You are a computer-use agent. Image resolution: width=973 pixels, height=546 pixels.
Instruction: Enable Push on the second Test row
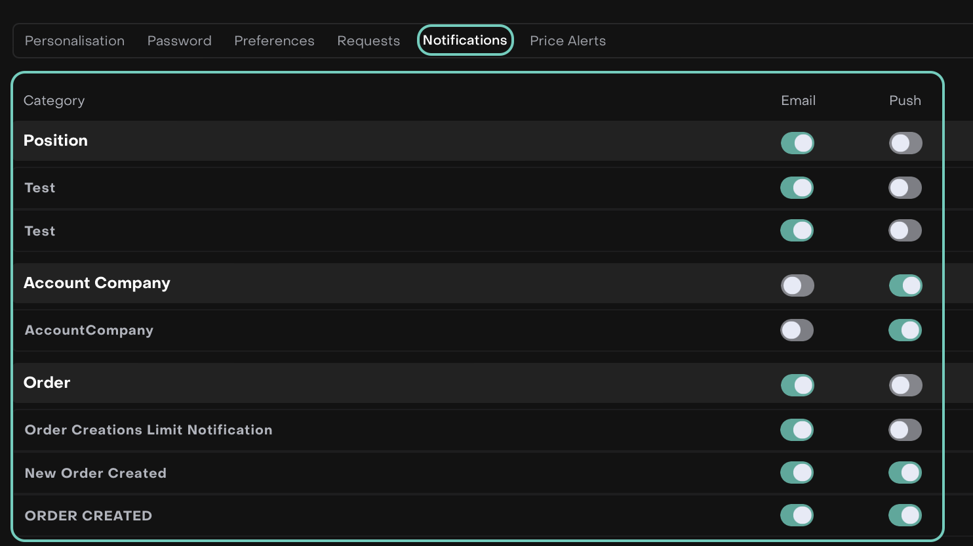tap(905, 230)
